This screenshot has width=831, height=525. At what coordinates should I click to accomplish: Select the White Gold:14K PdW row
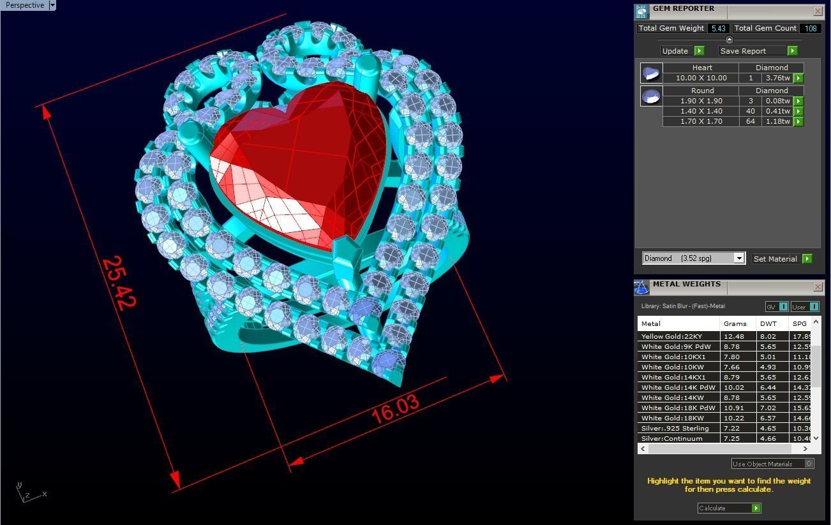[724, 387]
